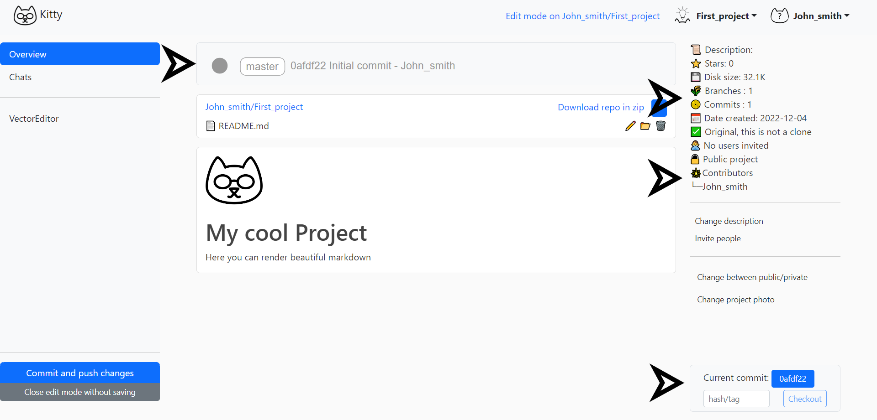This screenshot has height=420, width=877.
Task: Click the gray status circle beside master
Action: pyautogui.click(x=220, y=66)
